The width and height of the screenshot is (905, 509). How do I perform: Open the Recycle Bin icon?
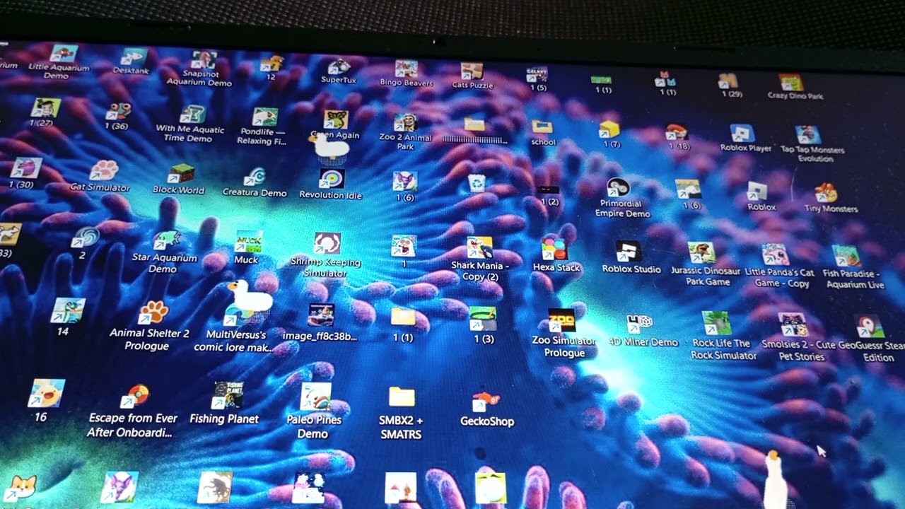[x=477, y=182]
